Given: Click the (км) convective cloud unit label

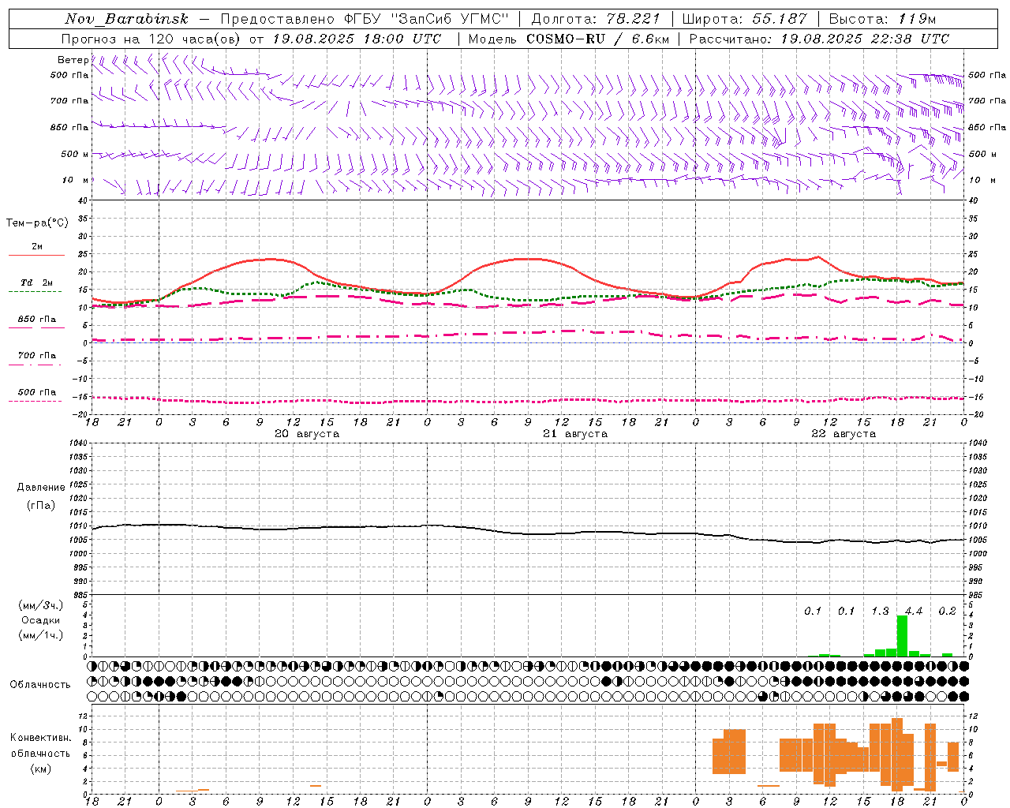Looking at the screenshot, I should (x=41, y=769).
